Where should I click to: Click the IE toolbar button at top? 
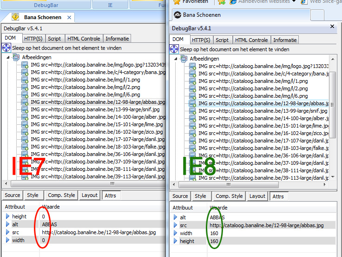click(111, 4)
